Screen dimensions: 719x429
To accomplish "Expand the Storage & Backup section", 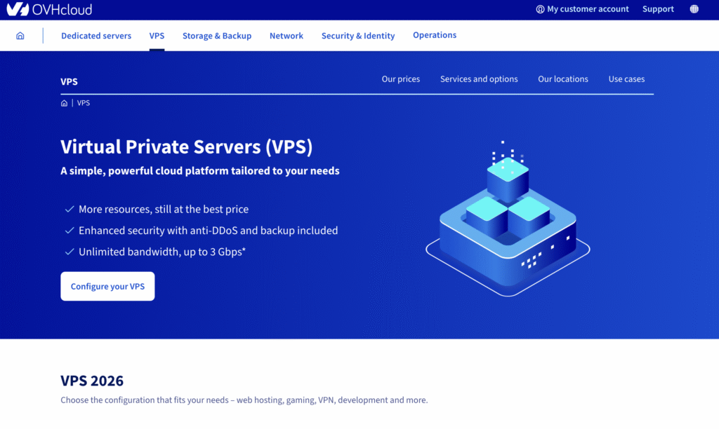I will tap(216, 35).
